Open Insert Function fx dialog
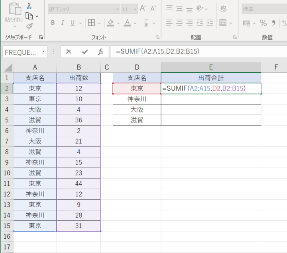 click(100, 52)
